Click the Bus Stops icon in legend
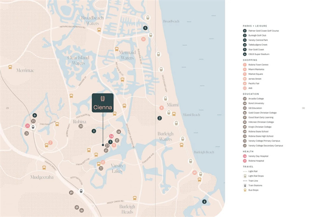The height and width of the screenshot is (217, 312). pos(245,190)
